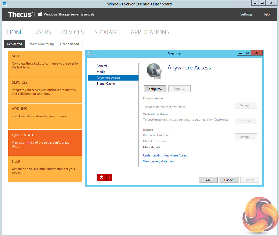279x236 pixels.
Task: Minimize the Settings dialog
Action: (240, 53)
